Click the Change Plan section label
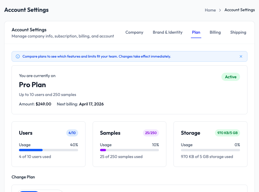This screenshot has height=192, width=259. click(x=23, y=177)
